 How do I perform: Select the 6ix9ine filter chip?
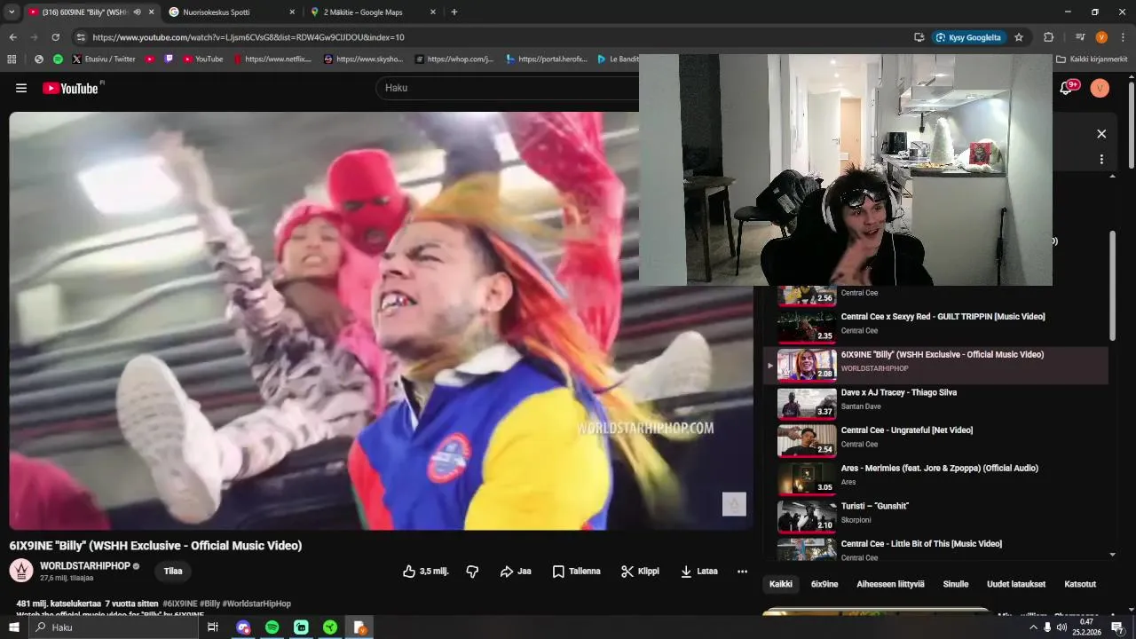point(824,584)
